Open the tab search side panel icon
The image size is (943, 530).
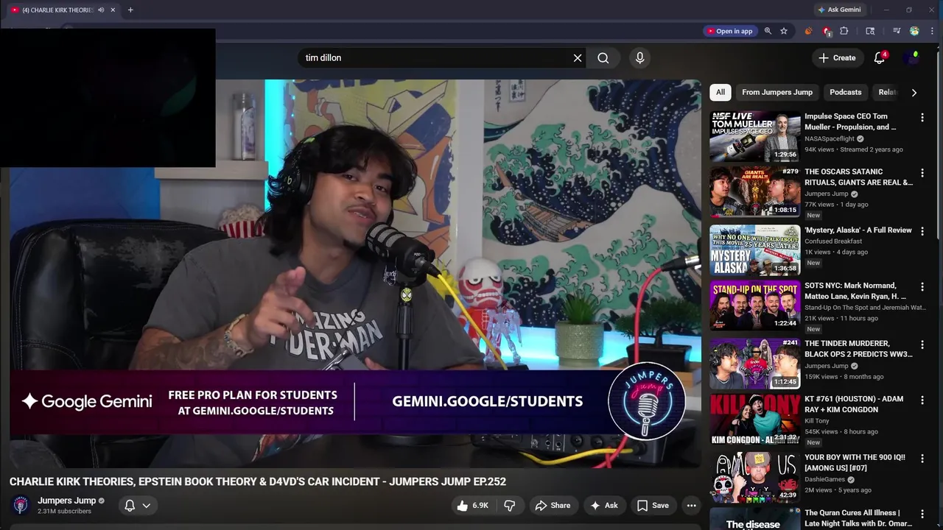point(870,31)
